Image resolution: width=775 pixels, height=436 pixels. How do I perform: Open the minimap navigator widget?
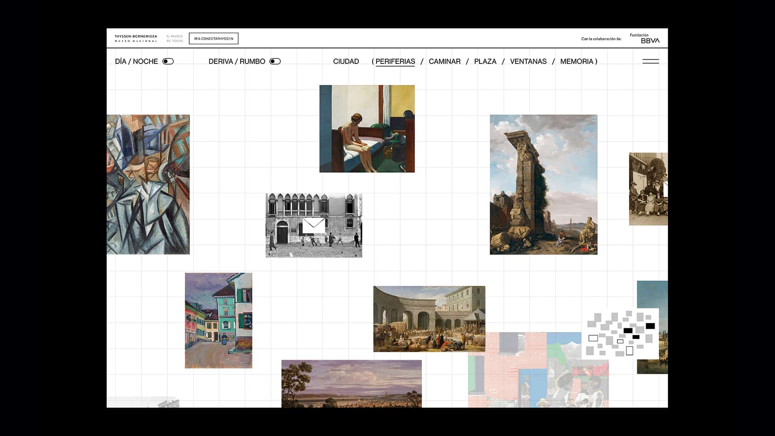click(x=620, y=334)
